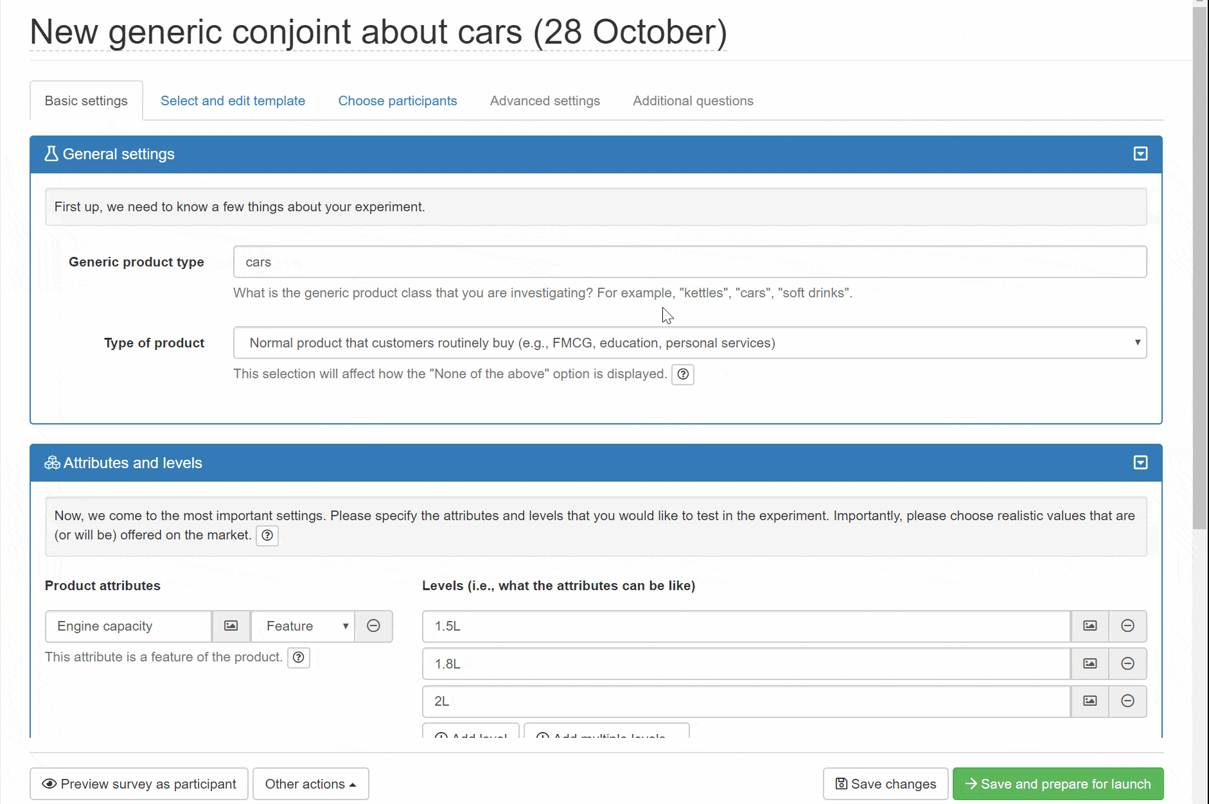Open the Feature attribute type dropdown
This screenshot has width=1209, height=804.
pyautogui.click(x=303, y=626)
